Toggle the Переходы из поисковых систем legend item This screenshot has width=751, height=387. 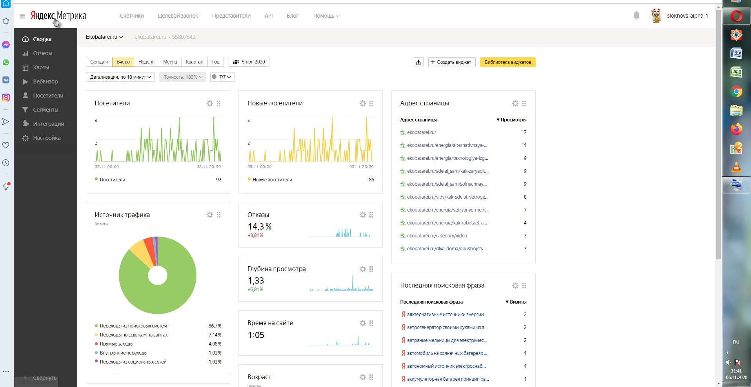[133, 326]
